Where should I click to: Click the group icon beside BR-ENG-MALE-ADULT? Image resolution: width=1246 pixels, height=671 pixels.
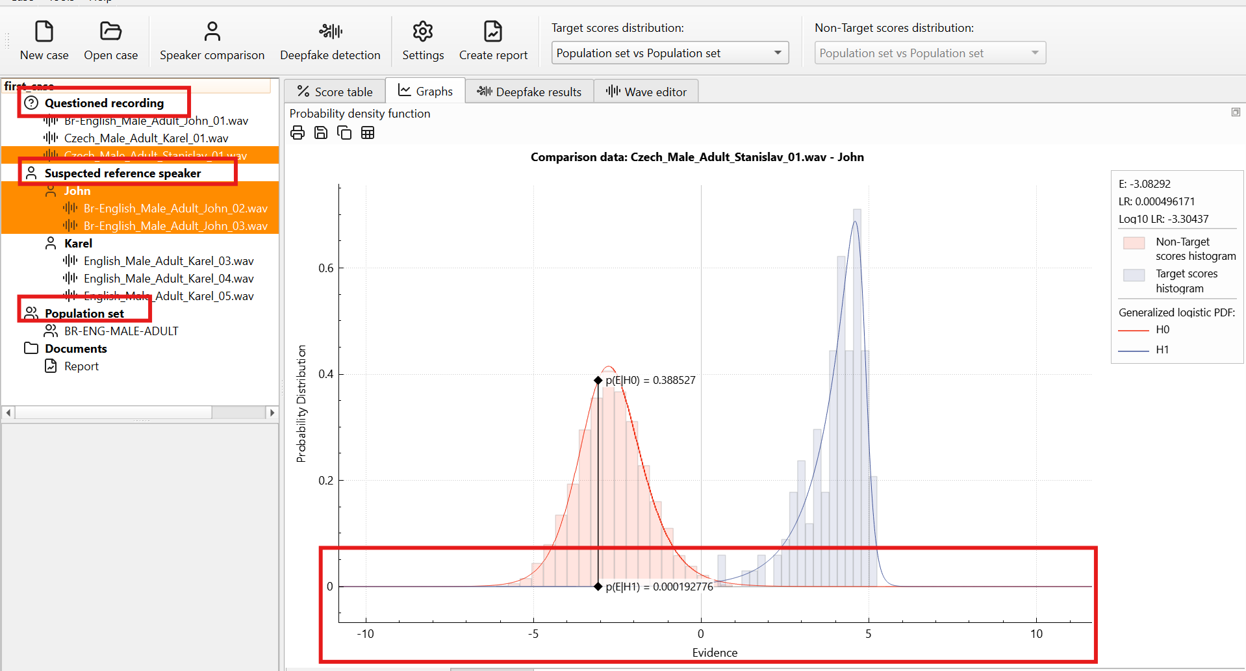click(x=51, y=331)
